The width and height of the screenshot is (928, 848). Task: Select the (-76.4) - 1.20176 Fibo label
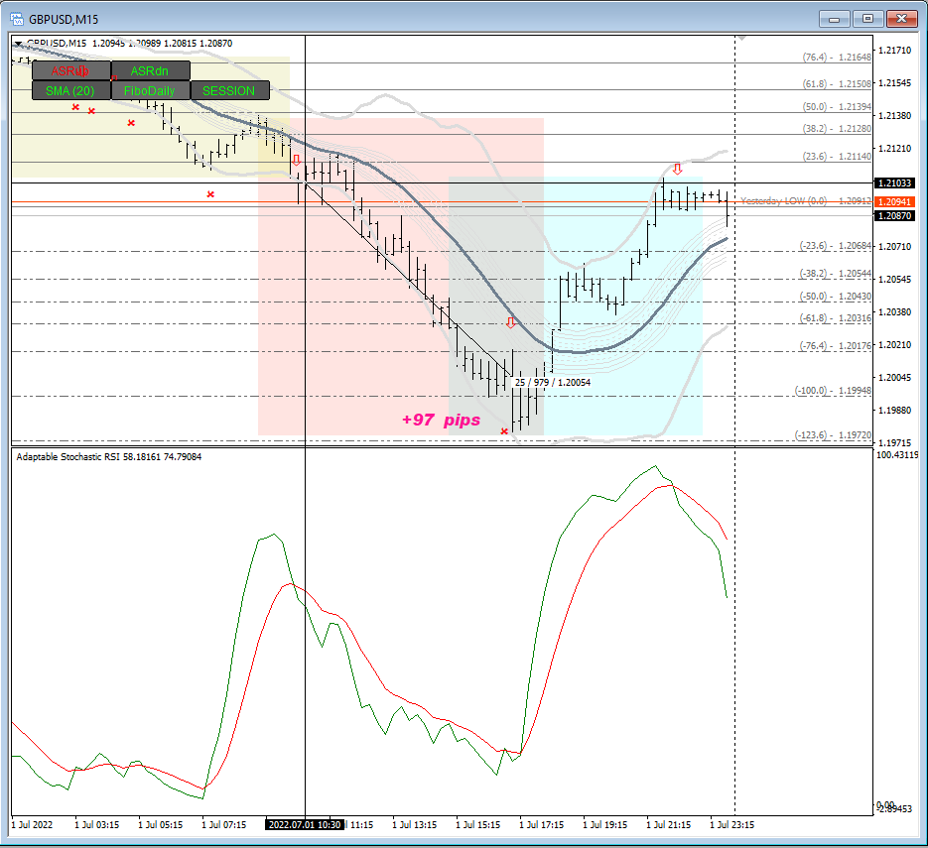pos(836,345)
